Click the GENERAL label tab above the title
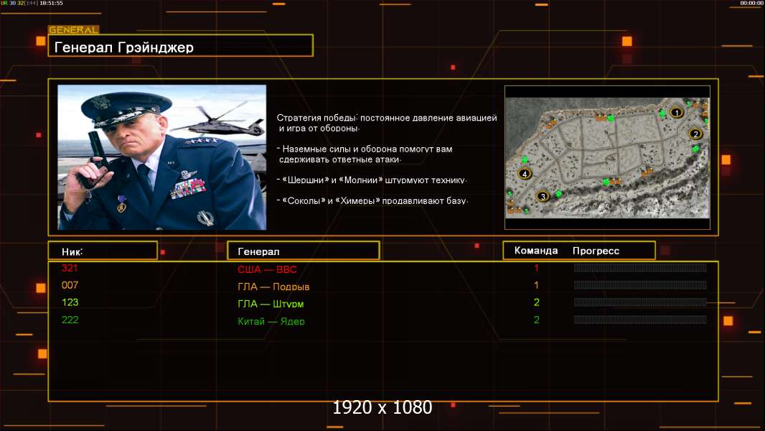Image resolution: width=765 pixels, height=431 pixels. tap(73, 30)
